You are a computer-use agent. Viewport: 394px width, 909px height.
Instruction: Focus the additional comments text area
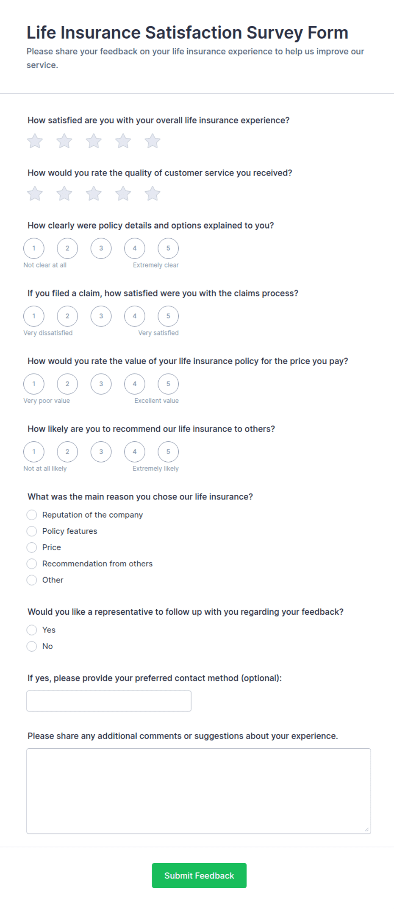coord(199,791)
